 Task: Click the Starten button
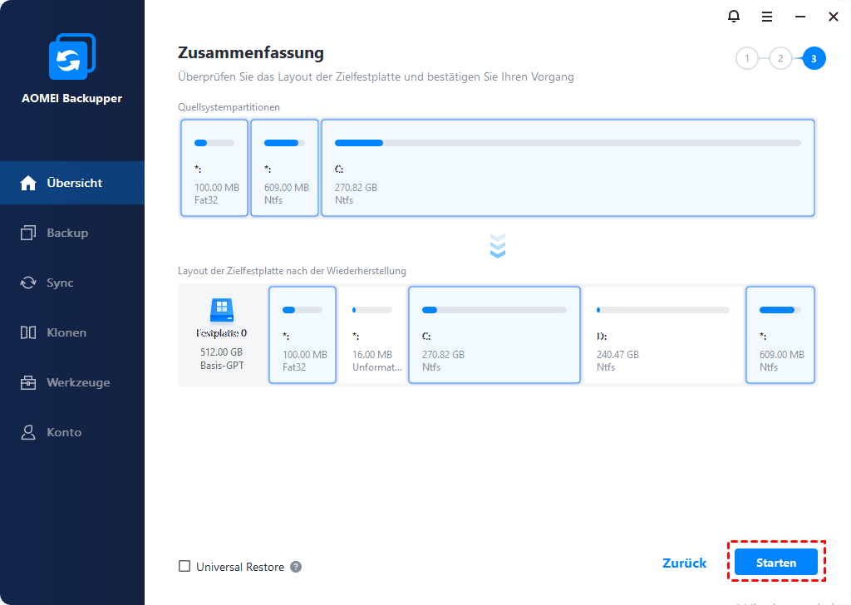pyautogui.click(x=776, y=562)
